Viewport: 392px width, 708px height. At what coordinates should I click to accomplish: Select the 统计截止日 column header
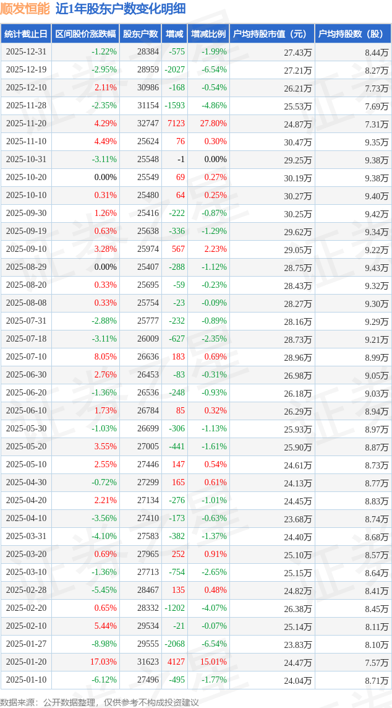coord(26,34)
